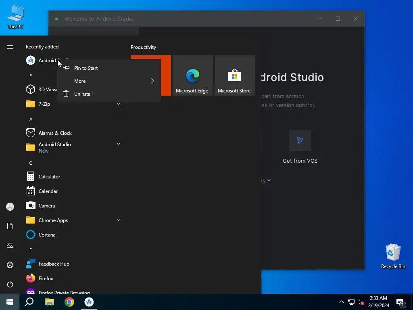This screenshot has width=413, height=310.
Task: Open the notification center icon
Action: pyautogui.click(x=400, y=302)
